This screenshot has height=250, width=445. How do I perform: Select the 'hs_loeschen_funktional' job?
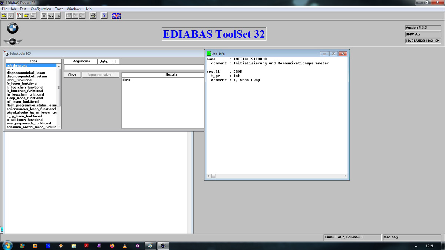coord(32,94)
